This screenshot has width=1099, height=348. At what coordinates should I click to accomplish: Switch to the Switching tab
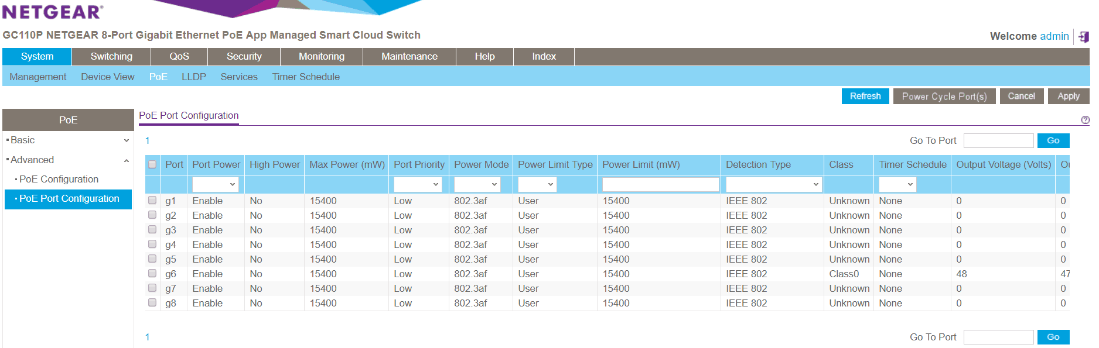[111, 57]
